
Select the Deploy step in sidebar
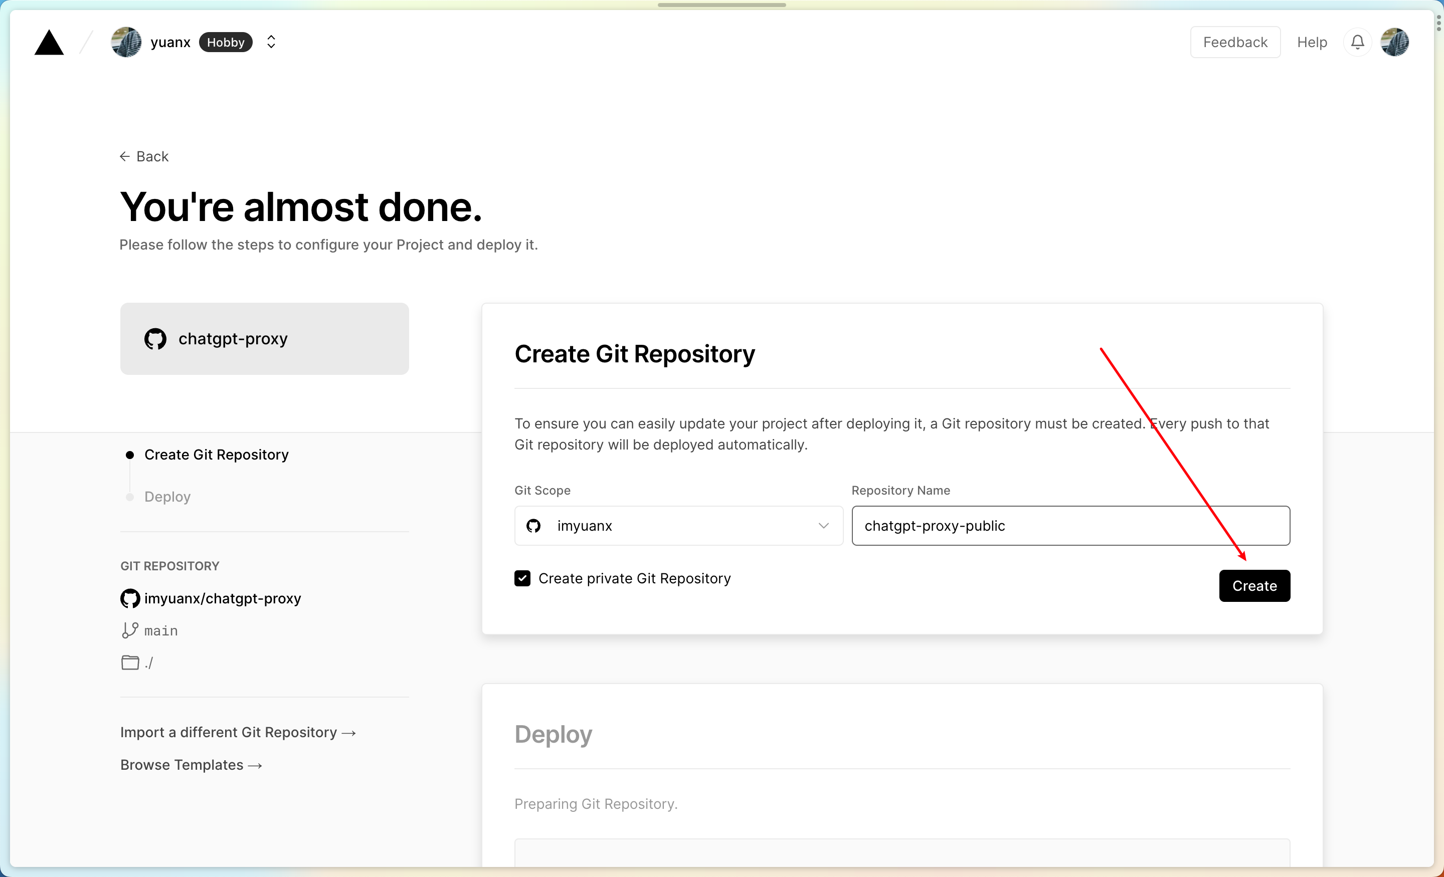(x=167, y=497)
